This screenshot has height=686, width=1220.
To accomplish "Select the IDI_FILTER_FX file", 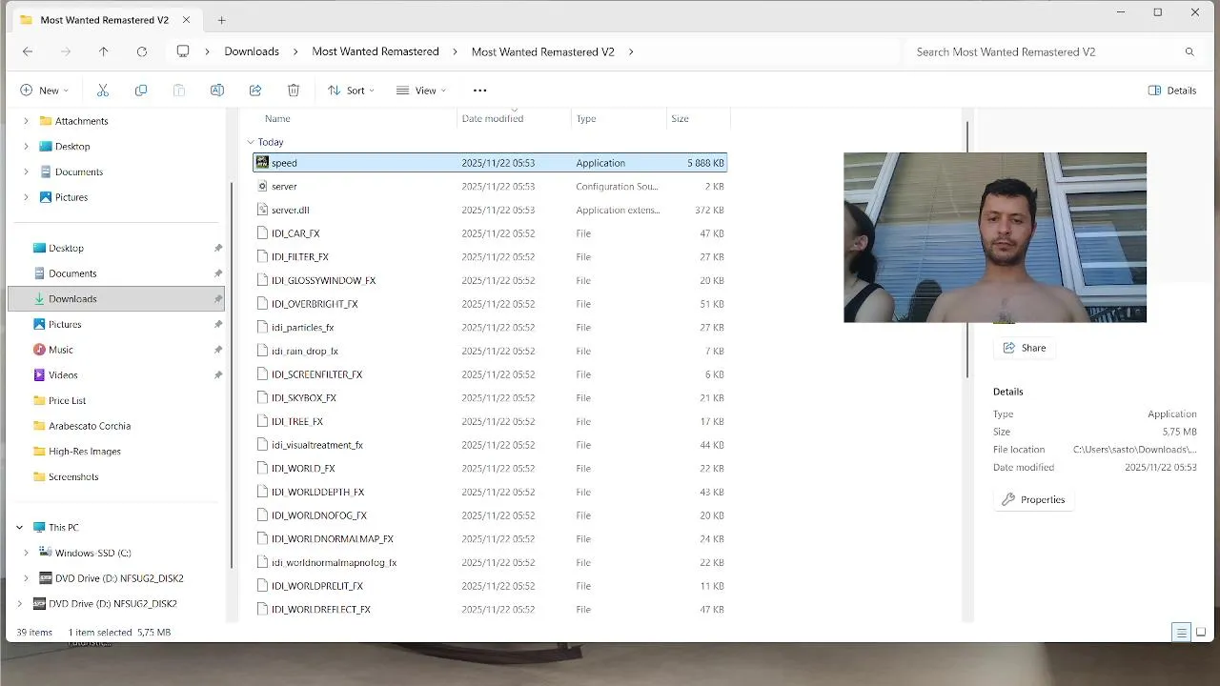I will click(490, 257).
